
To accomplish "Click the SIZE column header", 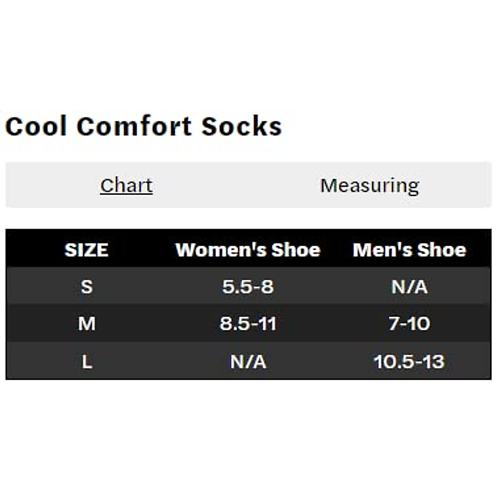I will click(86, 250).
